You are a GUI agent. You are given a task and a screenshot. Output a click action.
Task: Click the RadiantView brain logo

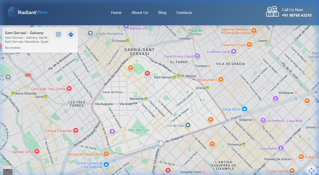[28, 12]
